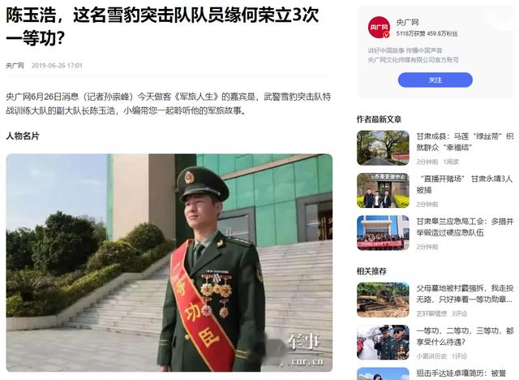Click thumbnail of 直播开赌场 article
This screenshot has width=519, height=380.
tap(383, 190)
